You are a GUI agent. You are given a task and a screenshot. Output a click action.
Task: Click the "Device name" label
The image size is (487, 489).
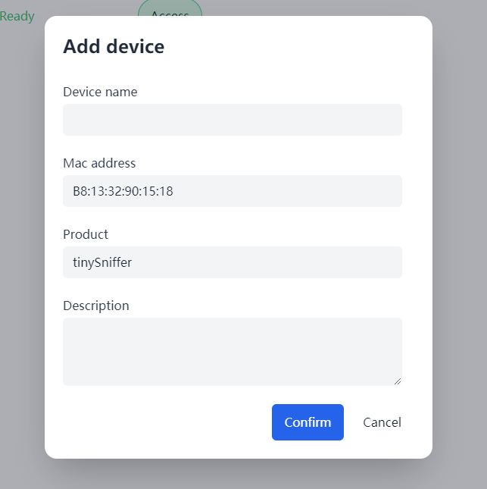pyautogui.click(x=100, y=92)
